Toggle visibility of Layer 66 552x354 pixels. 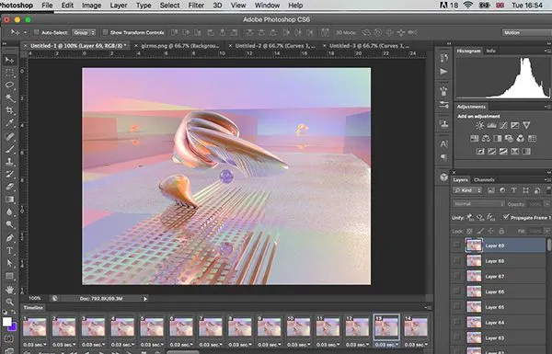457,291
